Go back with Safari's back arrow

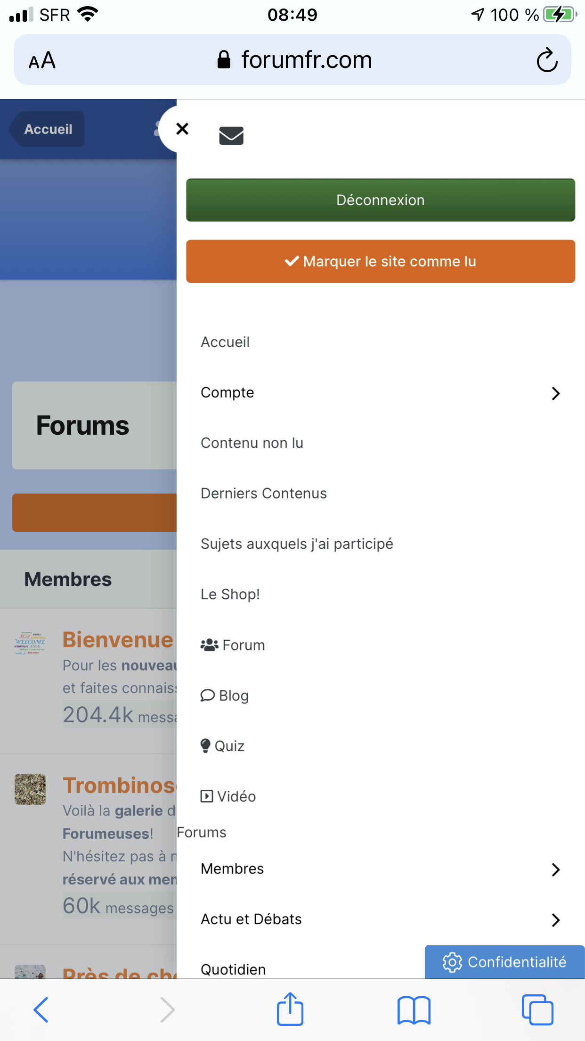[41, 1010]
